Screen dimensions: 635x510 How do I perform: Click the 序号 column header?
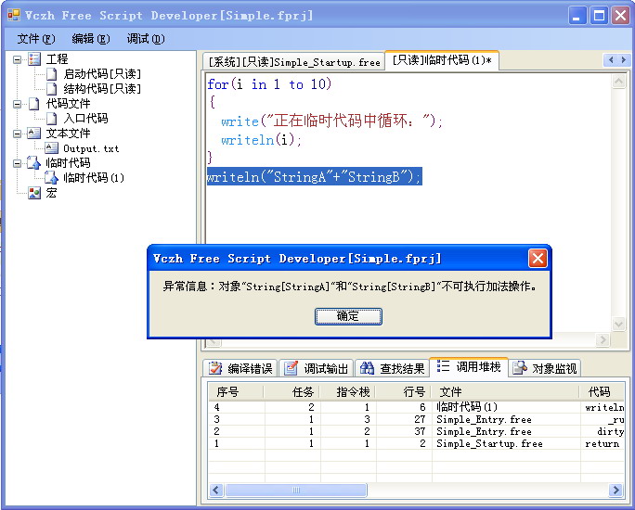236,391
